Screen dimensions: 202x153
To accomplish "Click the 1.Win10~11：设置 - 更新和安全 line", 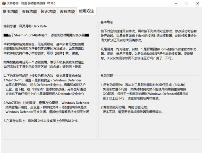I will point(42,80).
